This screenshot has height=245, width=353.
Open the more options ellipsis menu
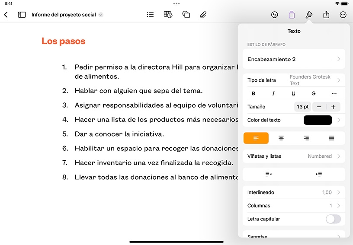(343, 15)
